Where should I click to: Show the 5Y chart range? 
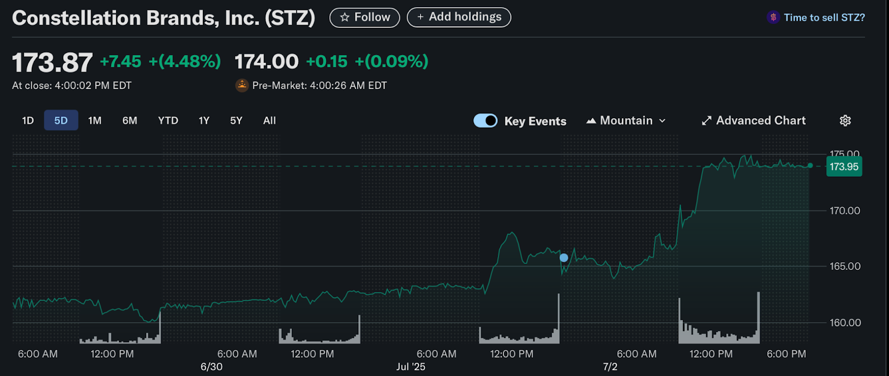pos(236,121)
